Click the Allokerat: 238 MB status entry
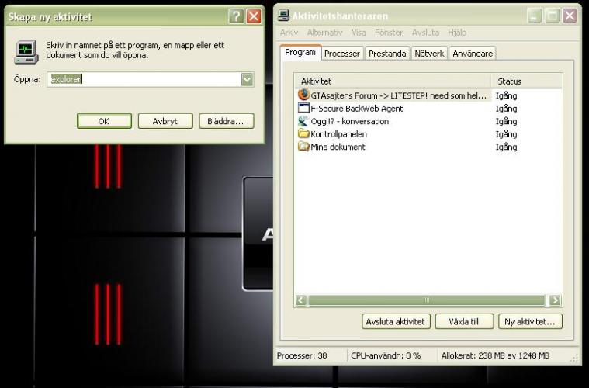 tap(495, 355)
